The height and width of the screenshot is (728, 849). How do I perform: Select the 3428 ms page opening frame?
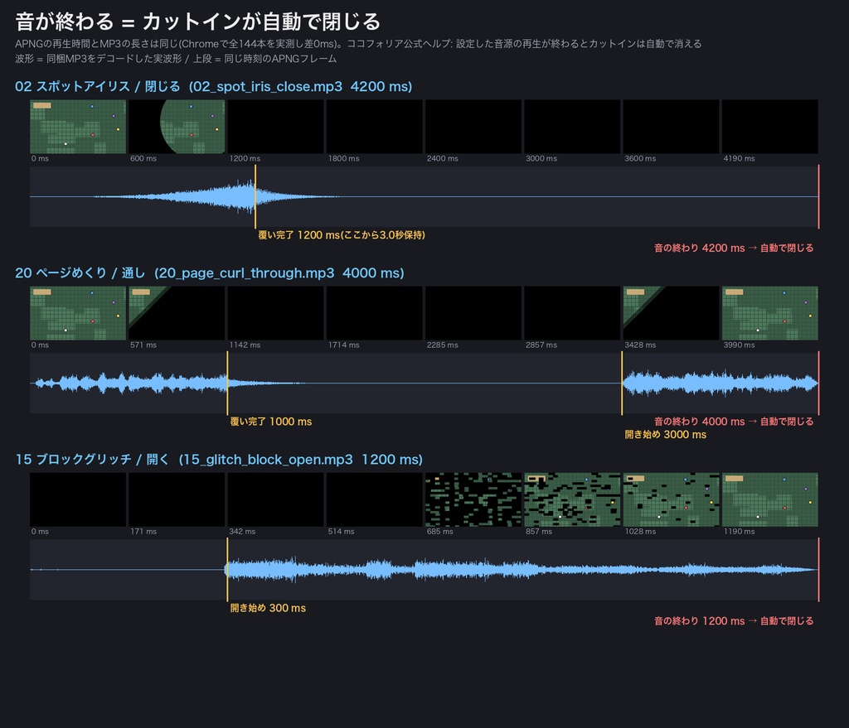click(x=672, y=313)
